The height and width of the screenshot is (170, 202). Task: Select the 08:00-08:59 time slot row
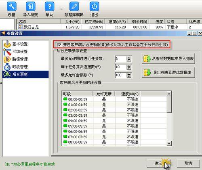[114, 142]
